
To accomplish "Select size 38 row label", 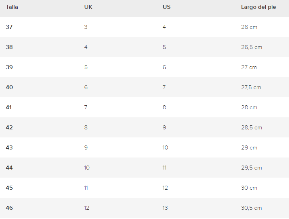I will (x=9, y=47).
